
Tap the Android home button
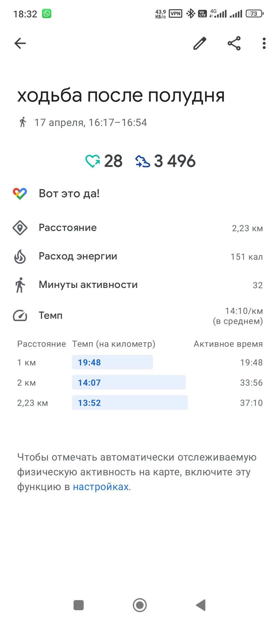(140, 605)
